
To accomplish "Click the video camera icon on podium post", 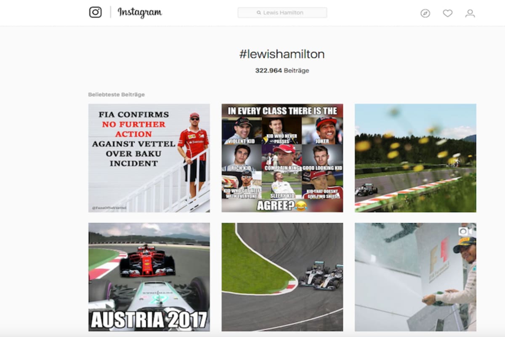I will 465,231.
